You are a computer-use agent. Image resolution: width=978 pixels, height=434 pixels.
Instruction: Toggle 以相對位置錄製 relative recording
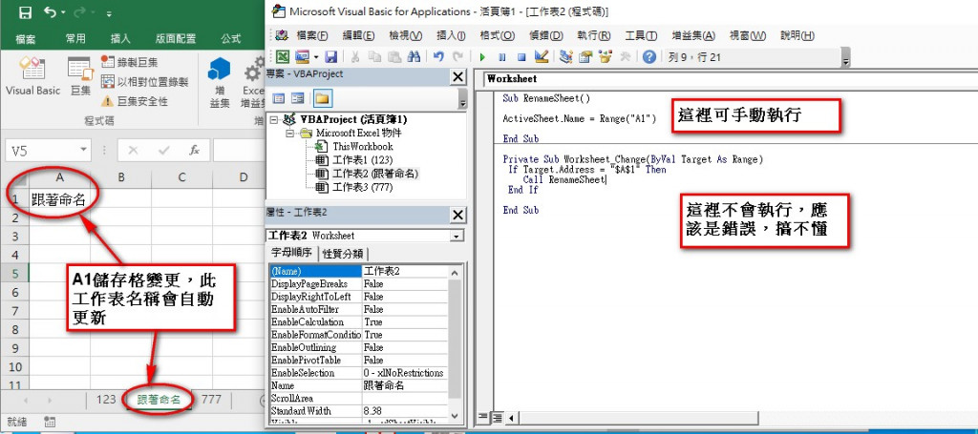145,82
